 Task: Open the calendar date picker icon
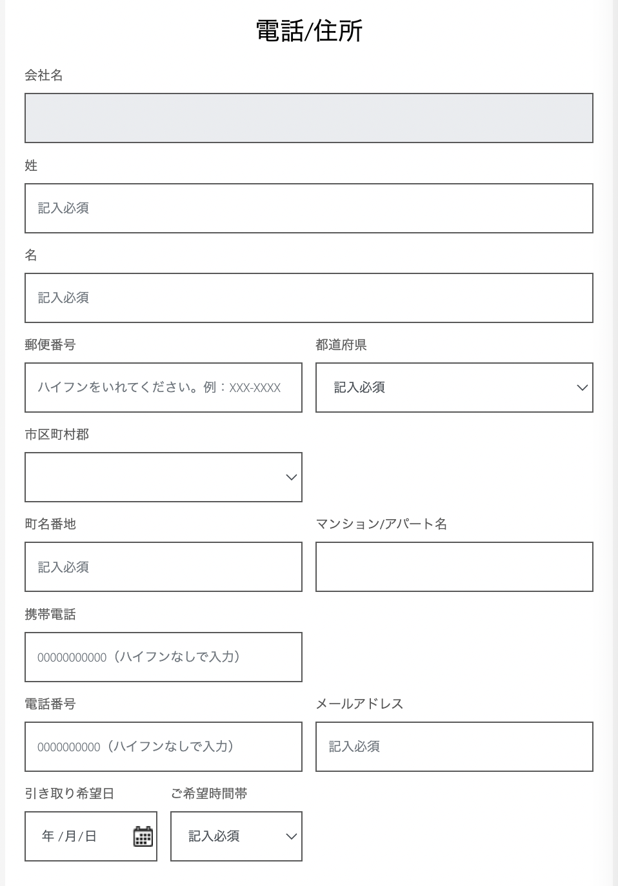click(x=143, y=836)
